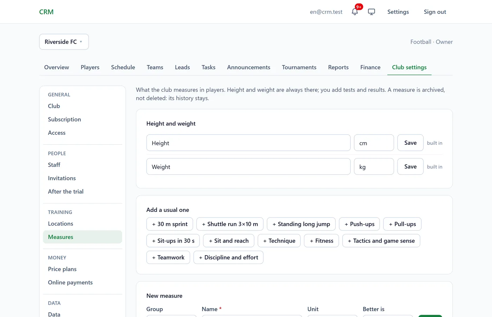Click the Weight name field
The image size is (492, 317).
click(x=248, y=167)
